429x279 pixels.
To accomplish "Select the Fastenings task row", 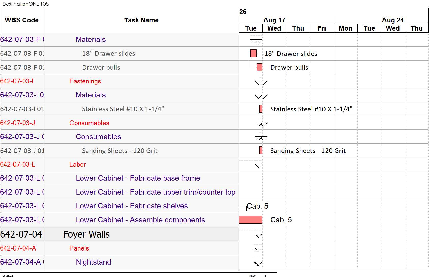I will [120, 81].
